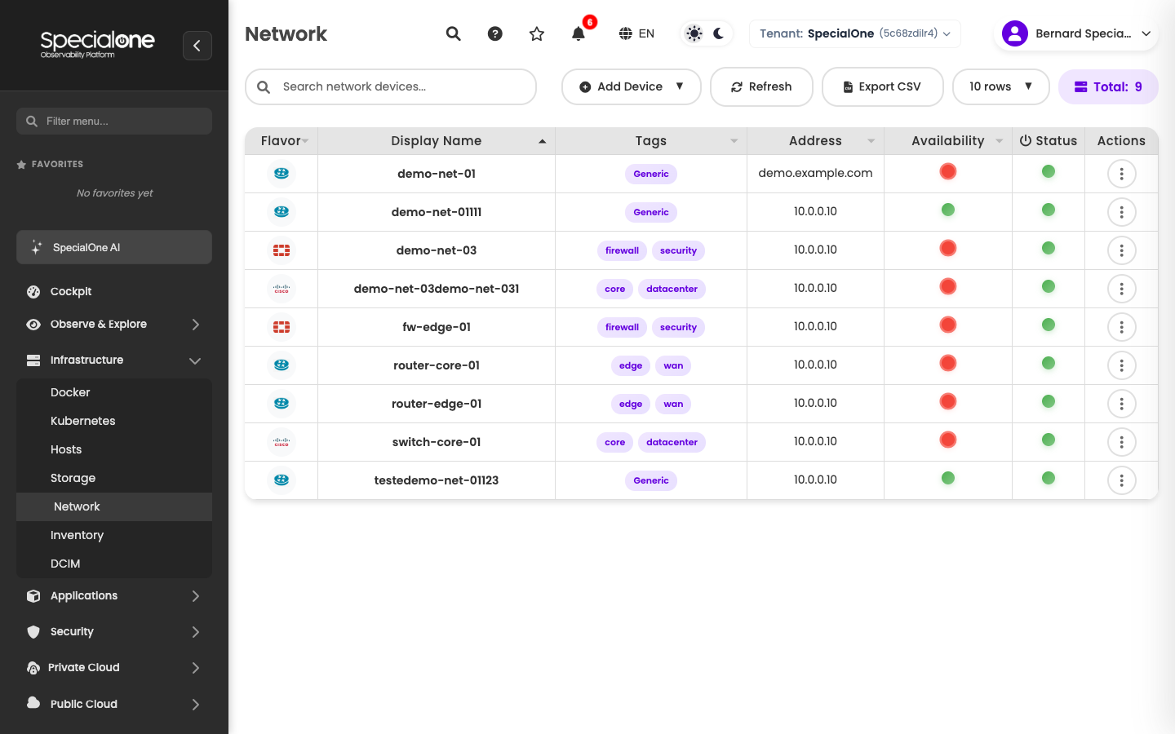The width and height of the screenshot is (1175, 734).
Task: Open SpecialOne AI assistant
Action: [114, 247]
